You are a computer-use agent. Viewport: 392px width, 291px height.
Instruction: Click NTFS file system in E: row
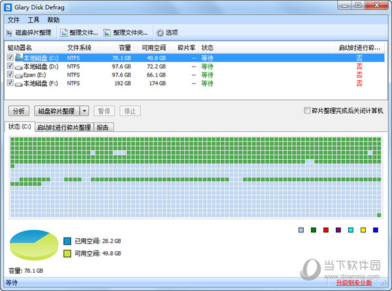(73, 75)
